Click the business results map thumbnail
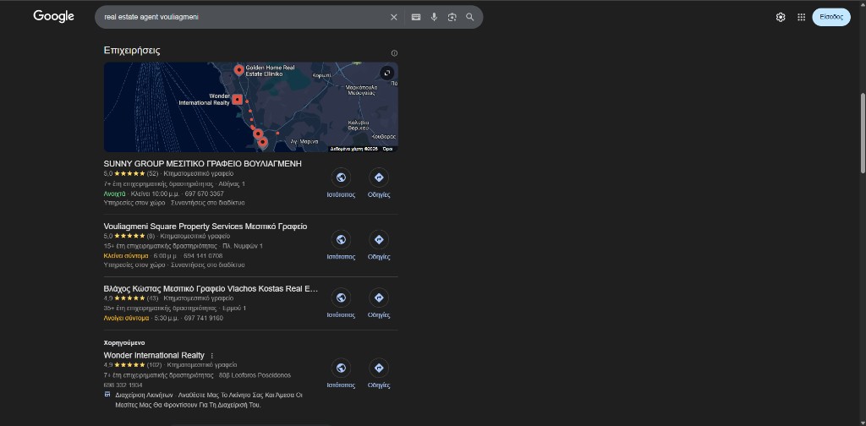The image size is (866, 426). 250,107
